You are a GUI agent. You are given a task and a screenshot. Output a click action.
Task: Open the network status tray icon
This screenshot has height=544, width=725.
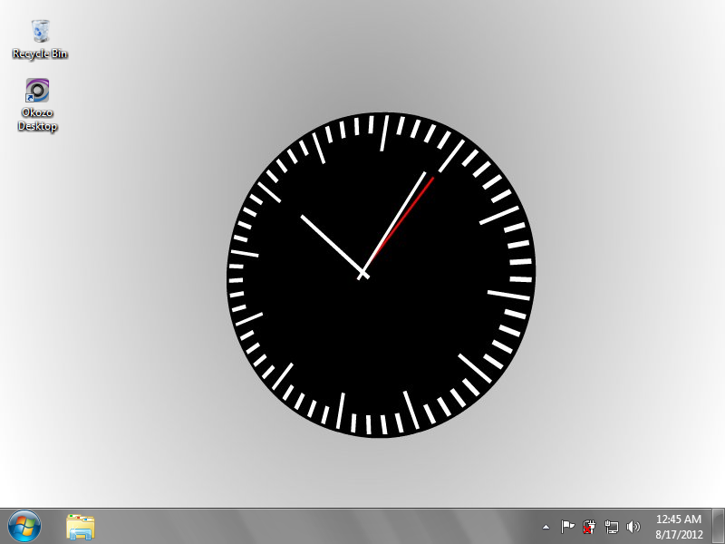(x=611, y=527)
